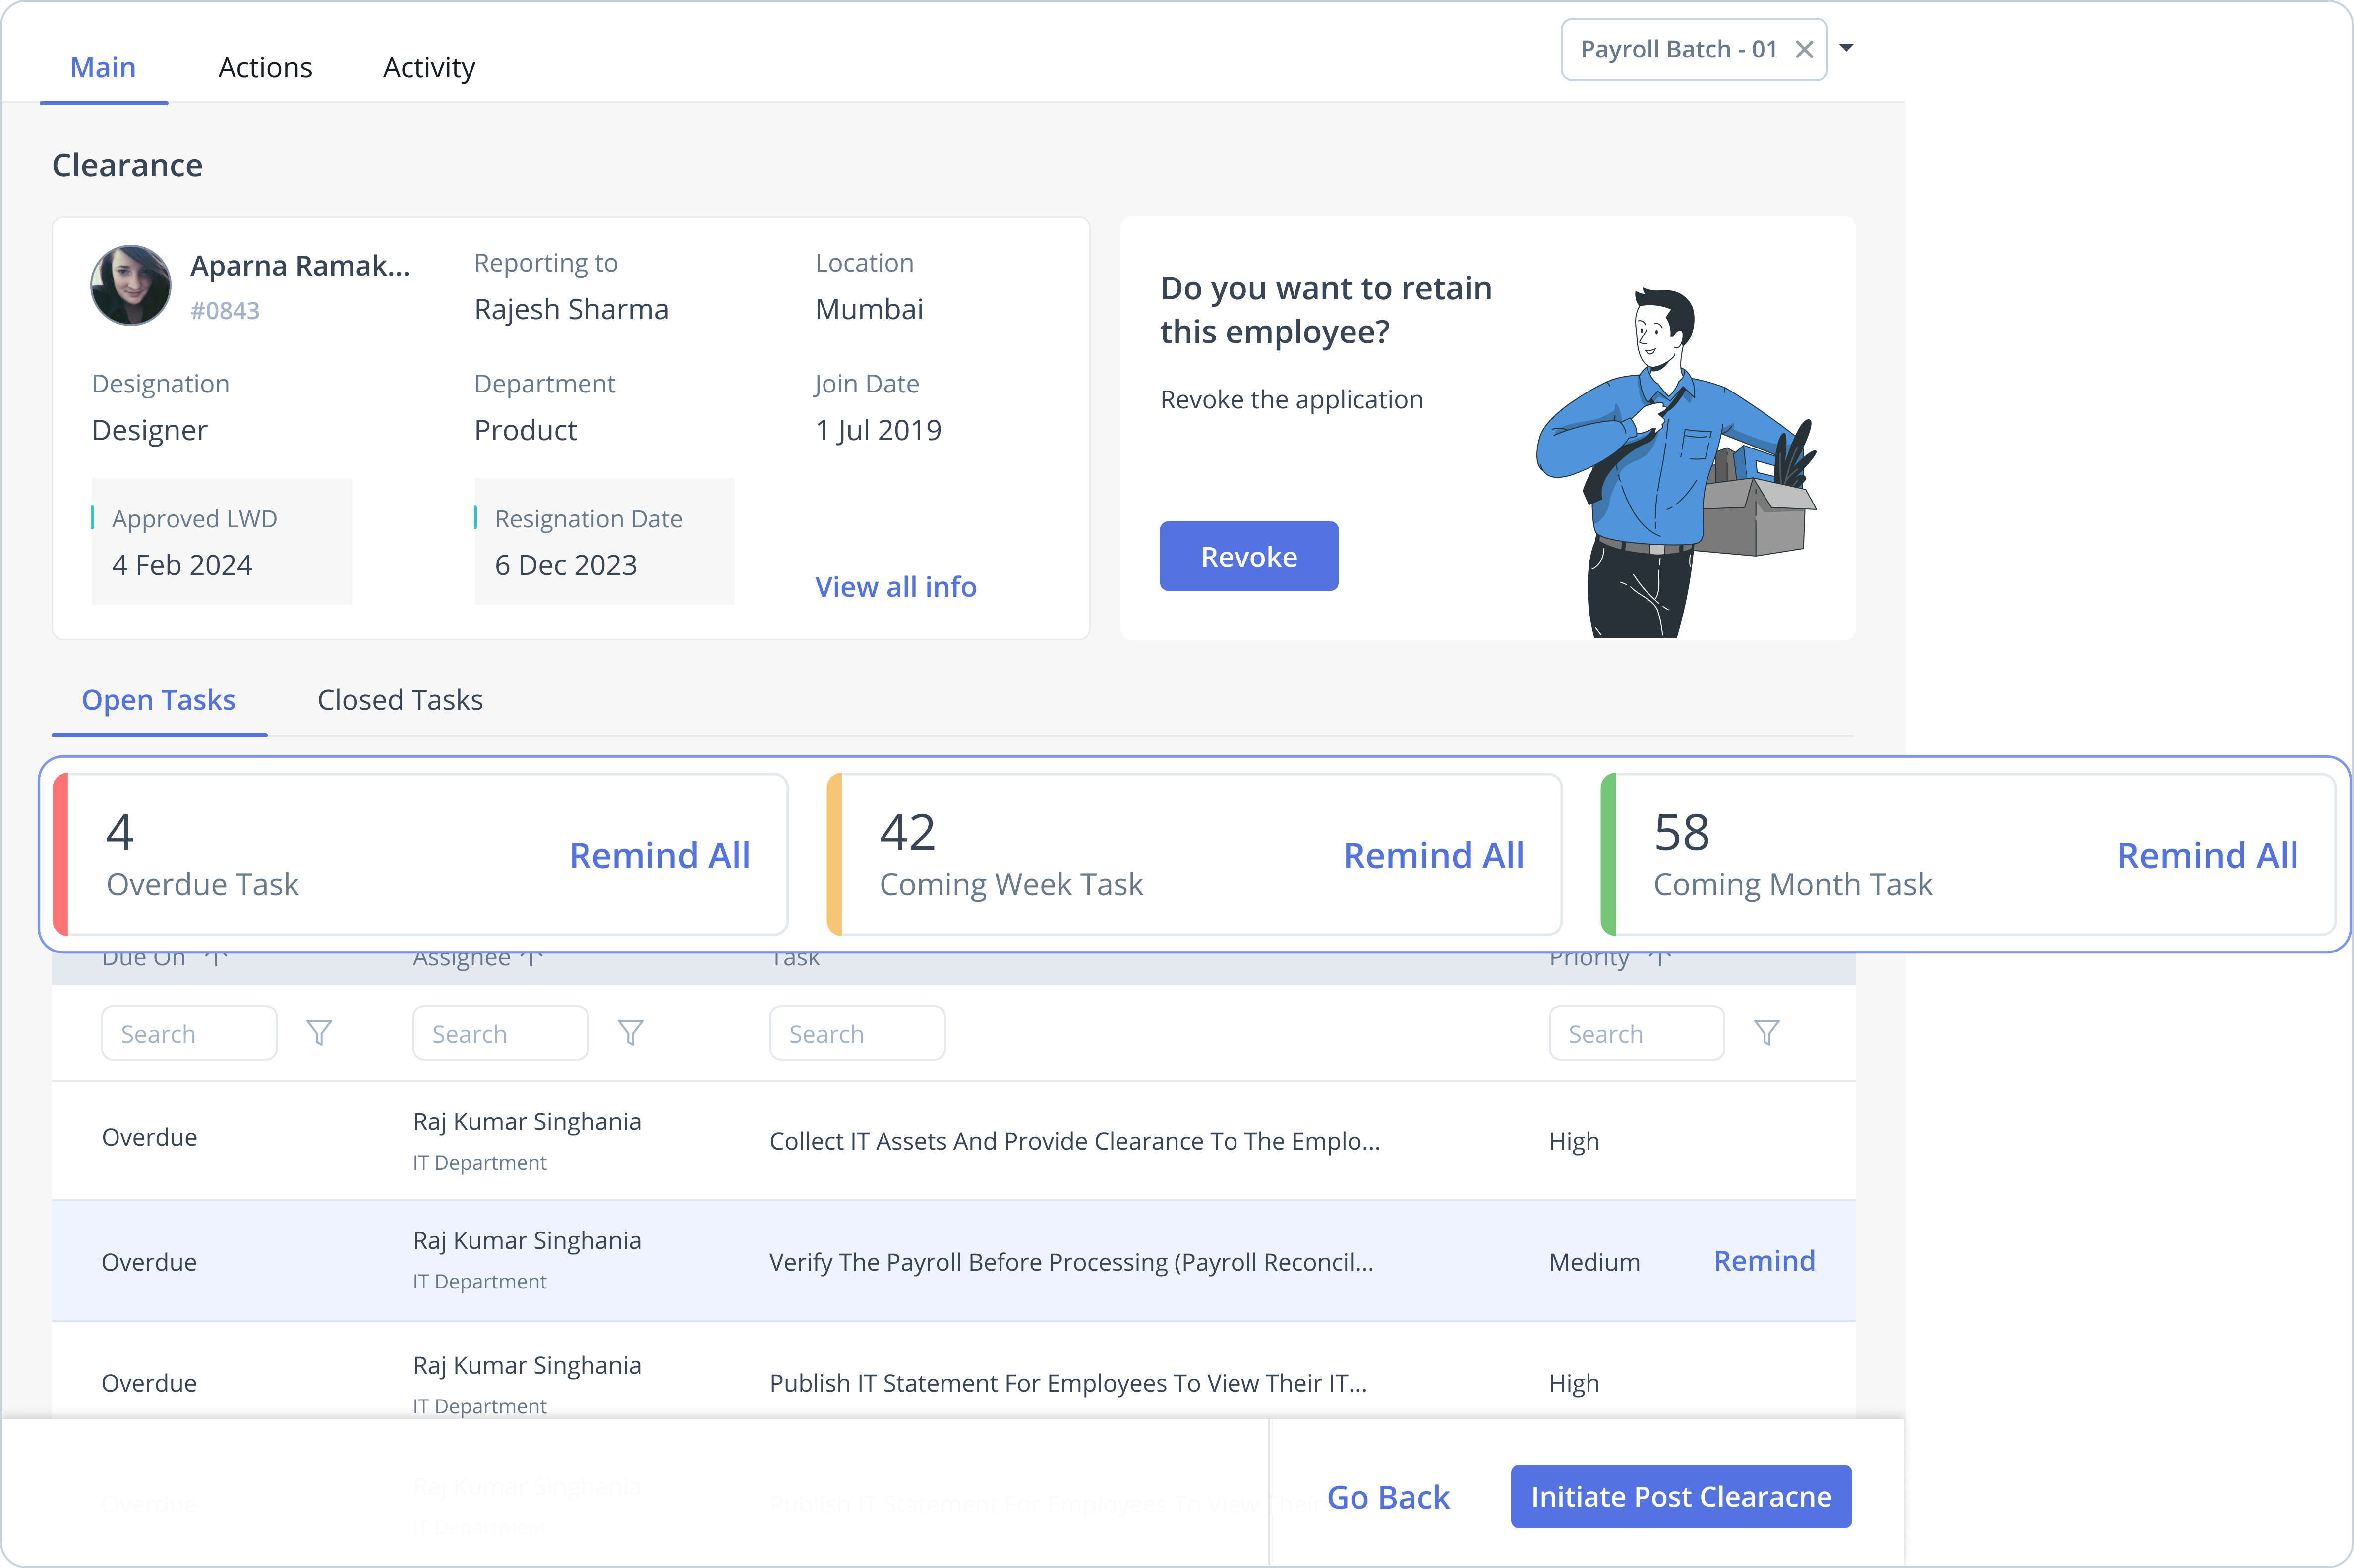Click Remind on the Verify Payroll row

coord(1765,1261)
